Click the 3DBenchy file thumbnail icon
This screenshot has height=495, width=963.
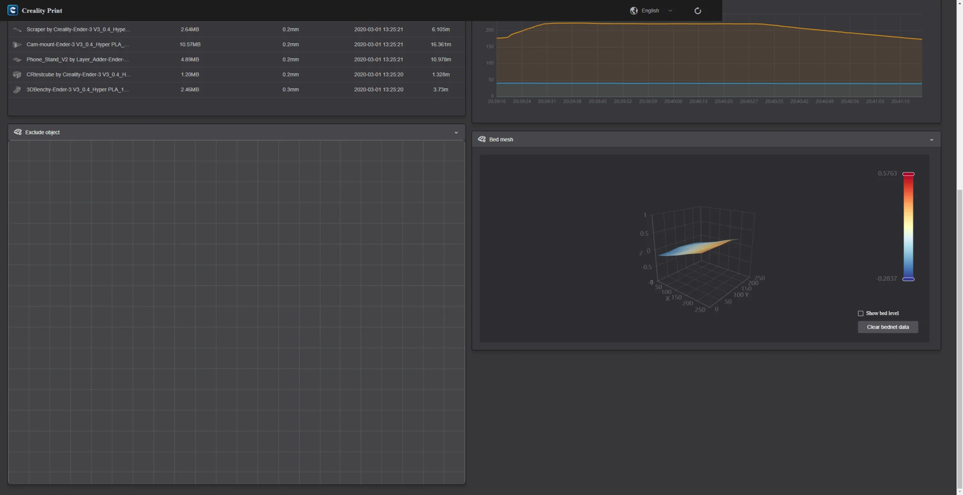tap(17, 90)
